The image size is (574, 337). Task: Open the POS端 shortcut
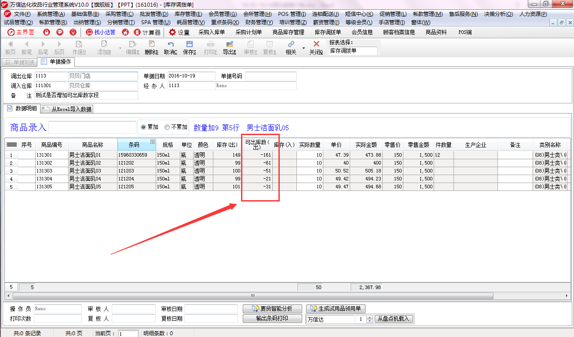465,32
